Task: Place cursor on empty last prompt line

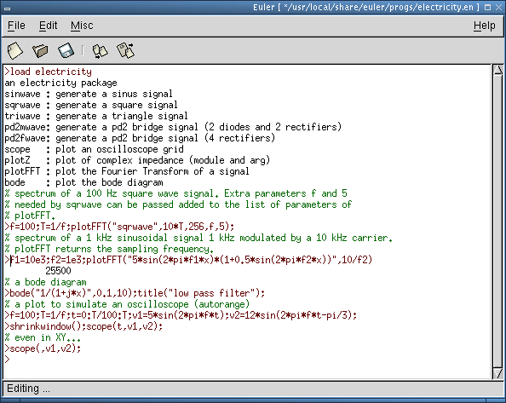Action: (x=247, y=360)
